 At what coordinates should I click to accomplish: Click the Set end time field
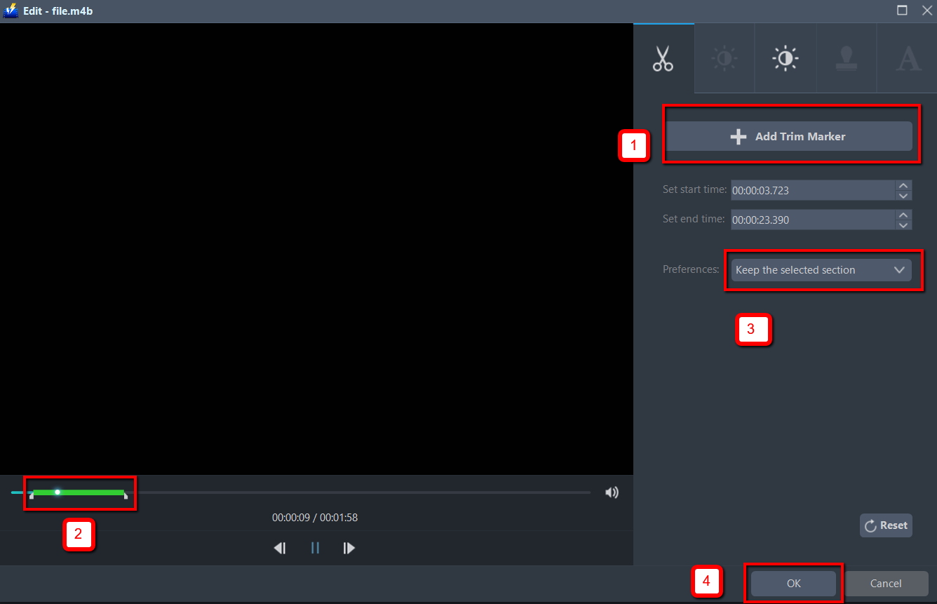click(x=812, y=220)
